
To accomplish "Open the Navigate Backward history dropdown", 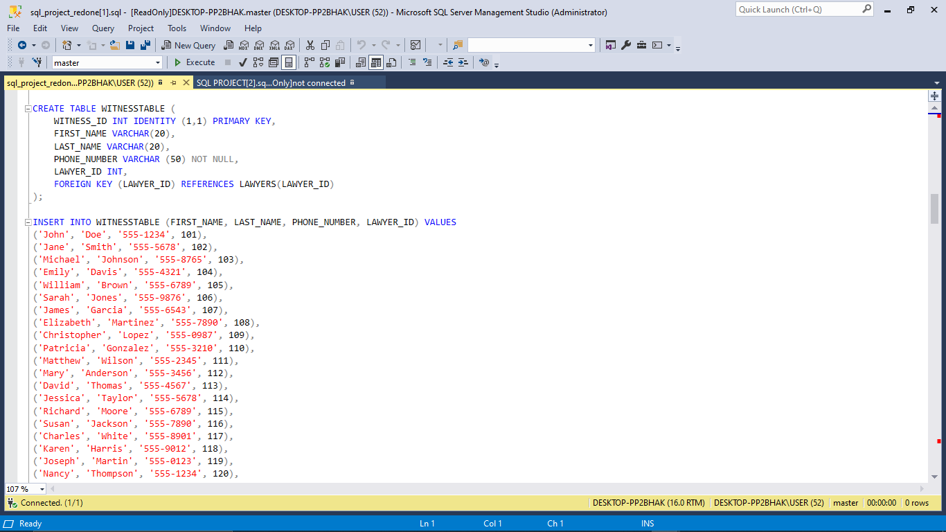I will [x=33, y=45].
